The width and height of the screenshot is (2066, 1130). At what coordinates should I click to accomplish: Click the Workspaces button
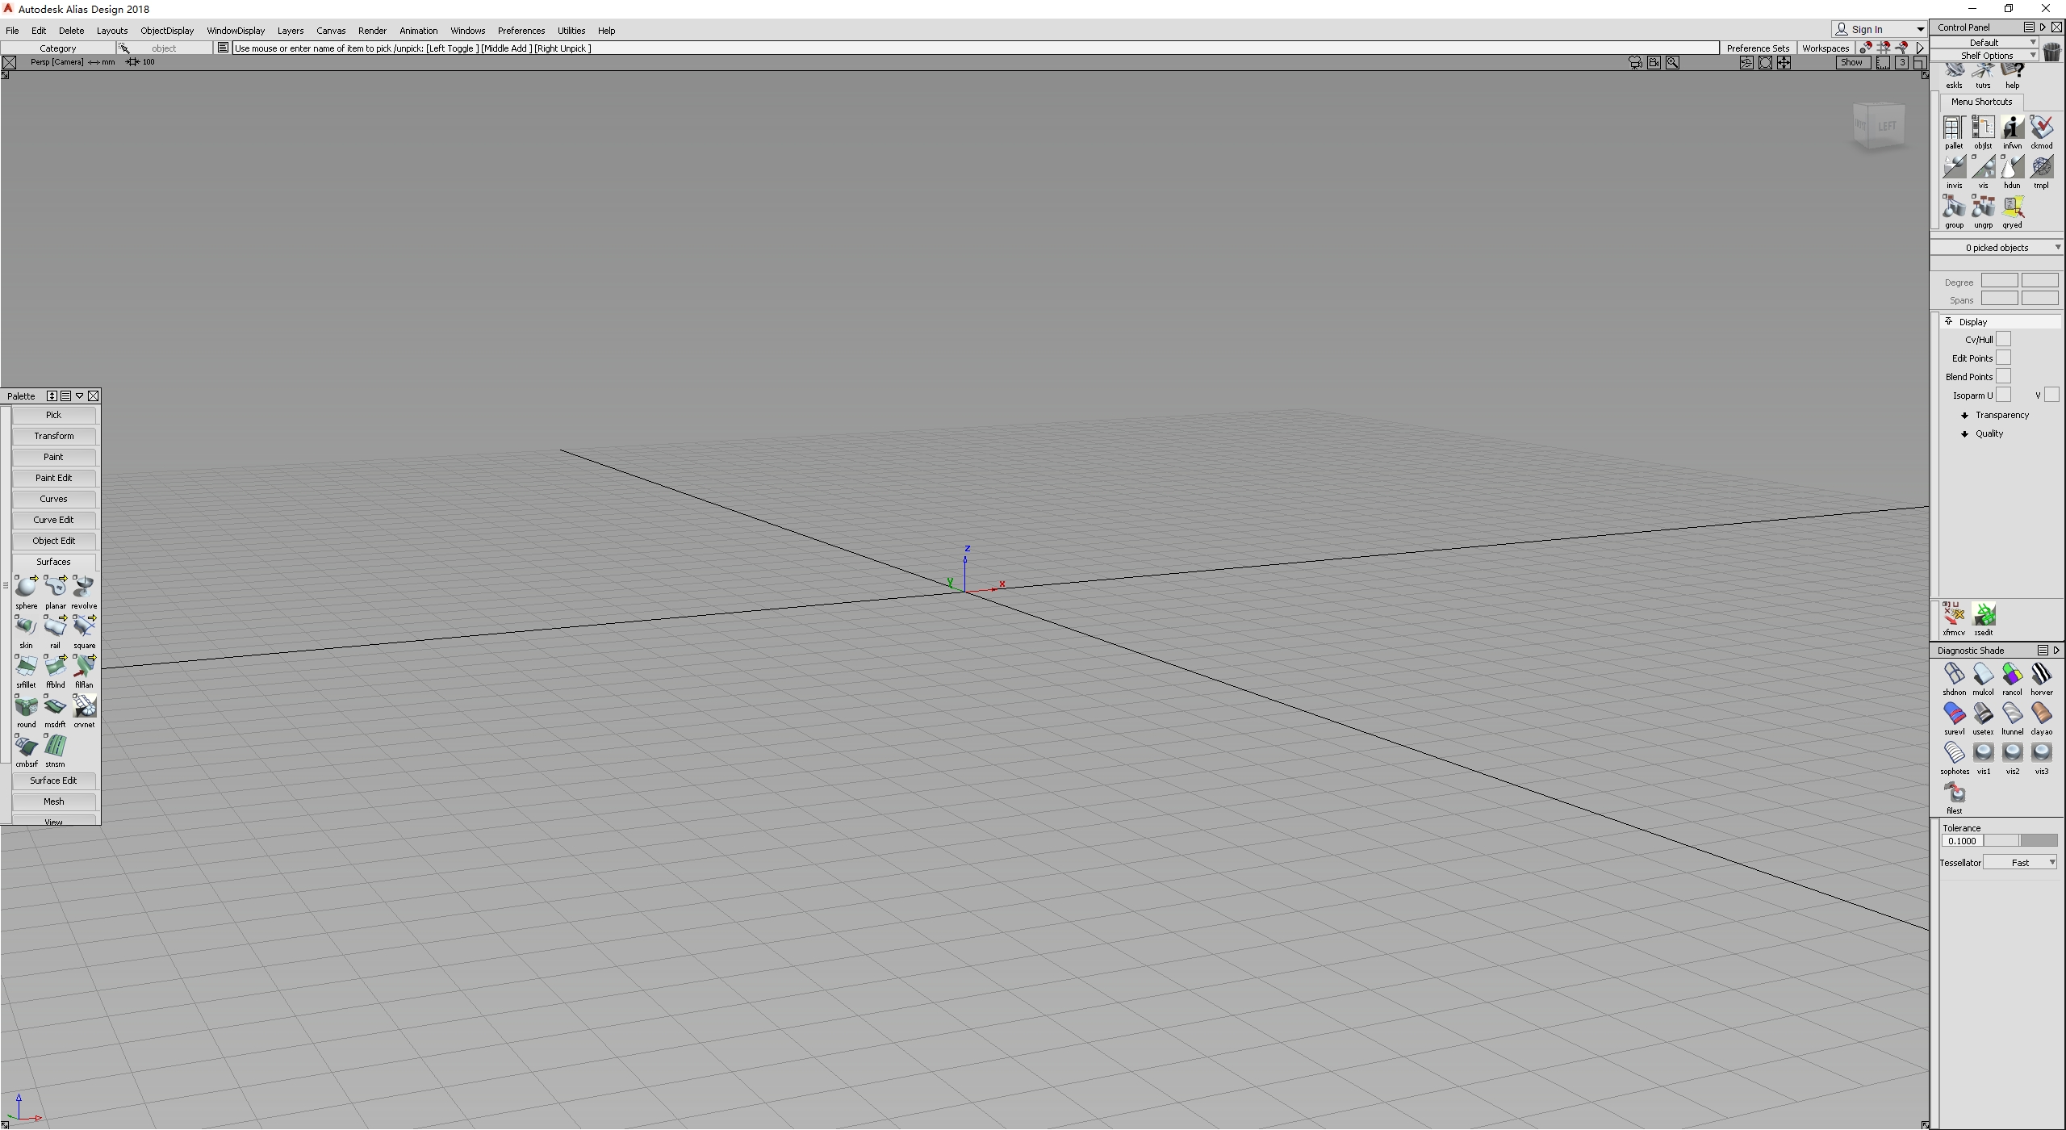pyautogui.click(x=1825, y=48)
